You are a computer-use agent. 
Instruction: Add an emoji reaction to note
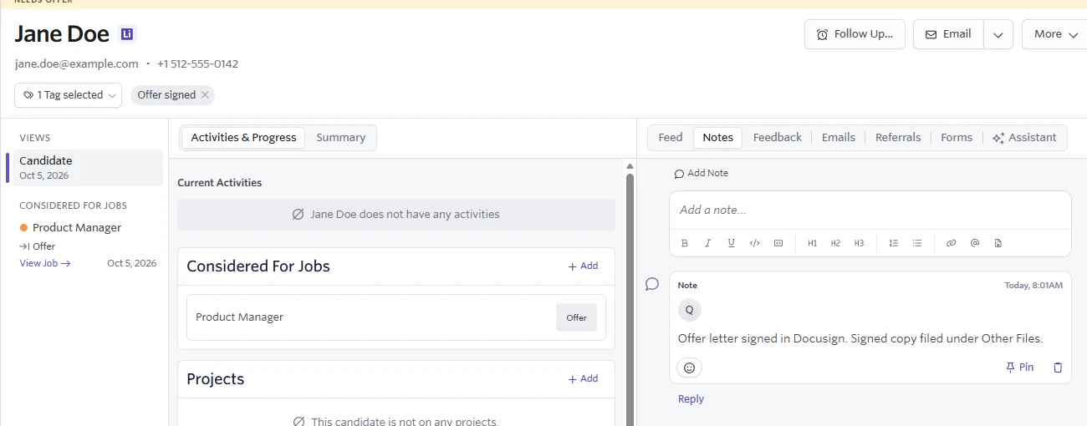690,368
